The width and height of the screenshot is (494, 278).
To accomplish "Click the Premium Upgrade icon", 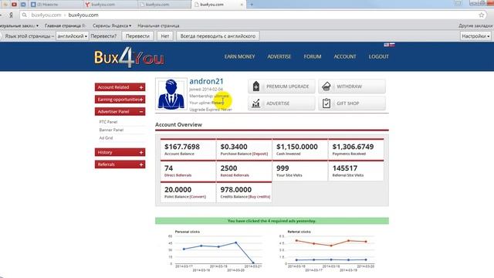I will coord(256,86).
